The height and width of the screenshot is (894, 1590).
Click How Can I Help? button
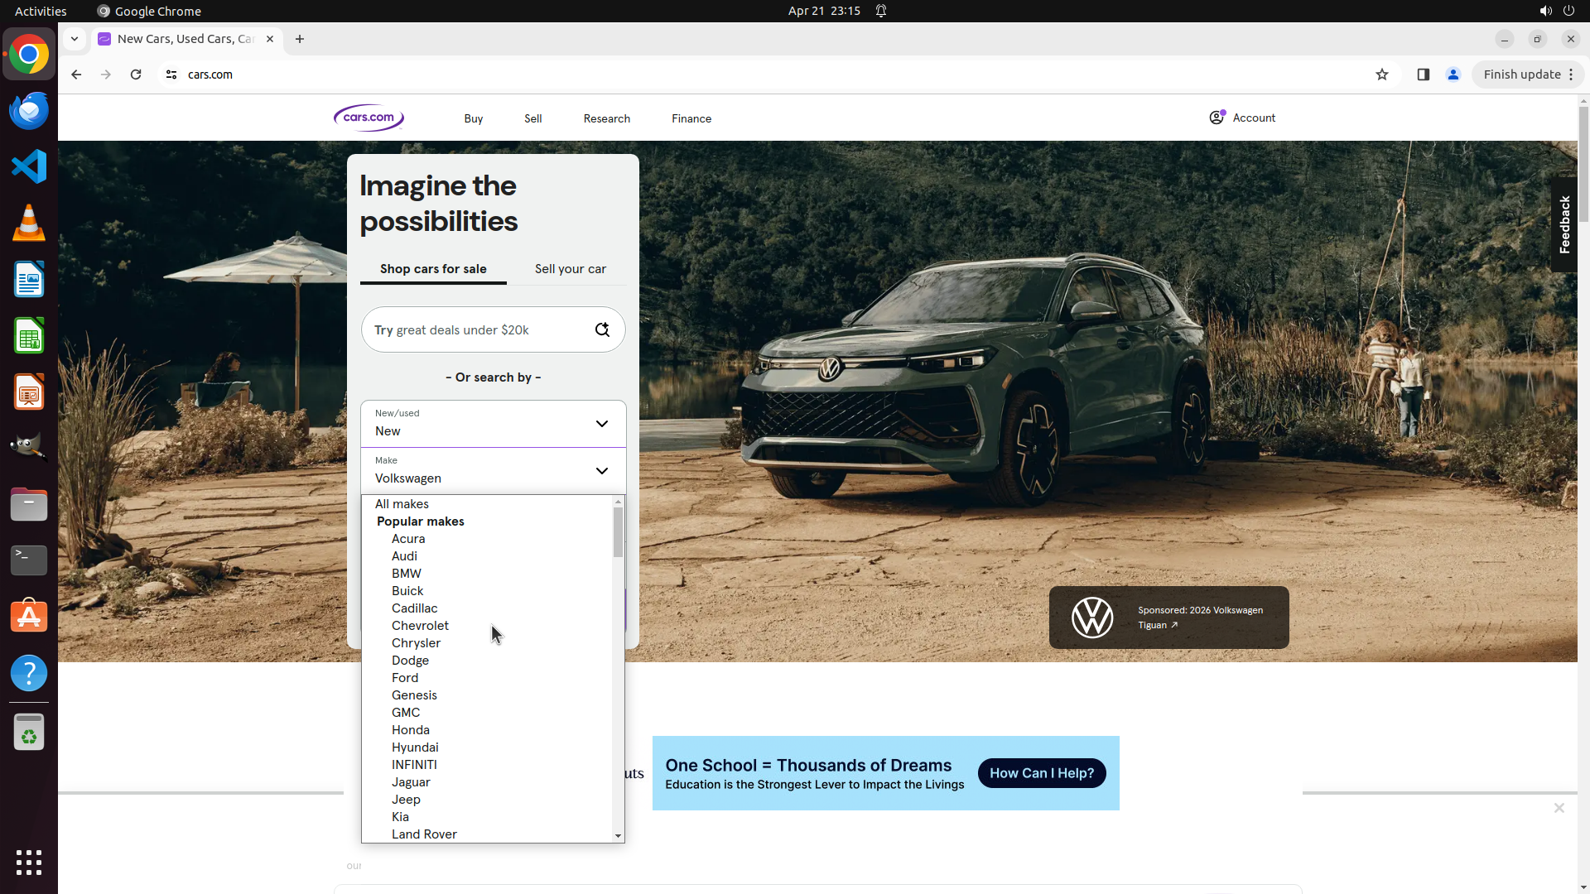(1041, 773)
